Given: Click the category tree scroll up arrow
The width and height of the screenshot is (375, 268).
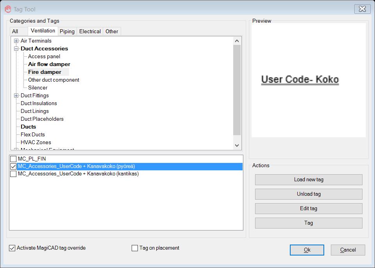Looking at the screenshot, I should point(237,41).
